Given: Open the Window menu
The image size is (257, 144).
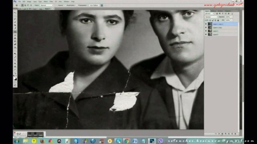Looking at the screenshot, I should click(x=66, y=2).
